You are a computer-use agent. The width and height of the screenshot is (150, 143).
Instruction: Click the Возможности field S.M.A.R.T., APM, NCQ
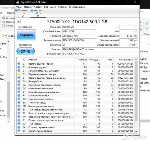click(100, 54)
